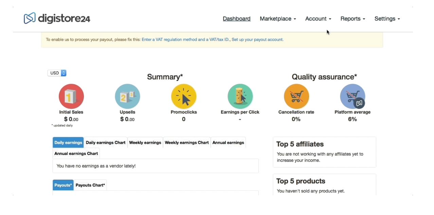Click the Platform average cart icon
This screenshot has height=215, width=434.
[x=352, y=96]
